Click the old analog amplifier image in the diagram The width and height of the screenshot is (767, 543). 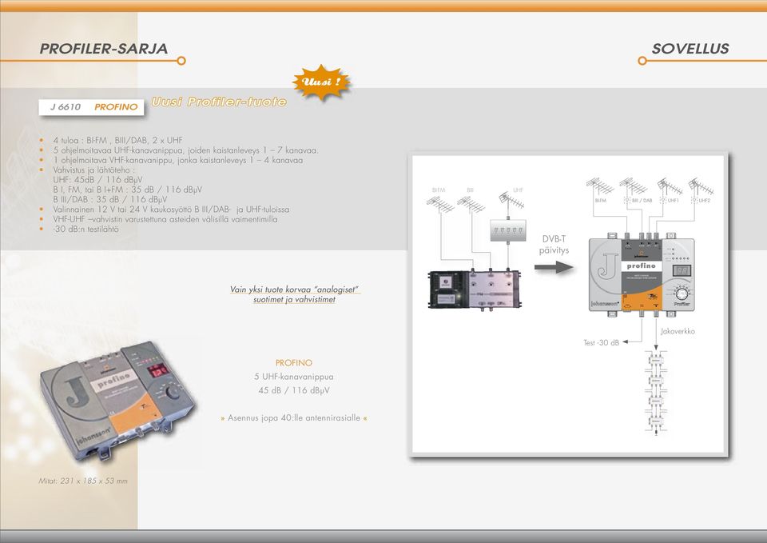point(474,290)
